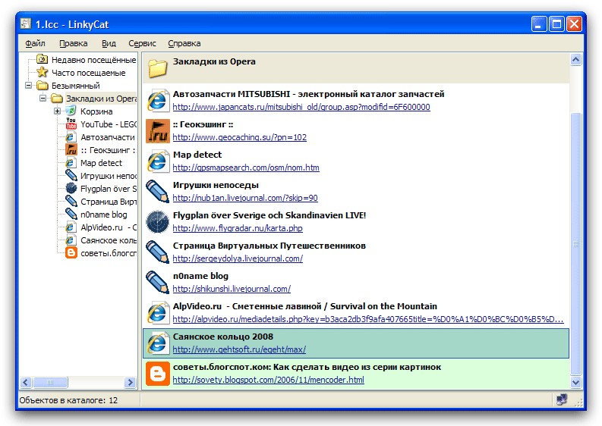Click vertical scrollbar thumb of bookmark list

click(x=575, y=243)
